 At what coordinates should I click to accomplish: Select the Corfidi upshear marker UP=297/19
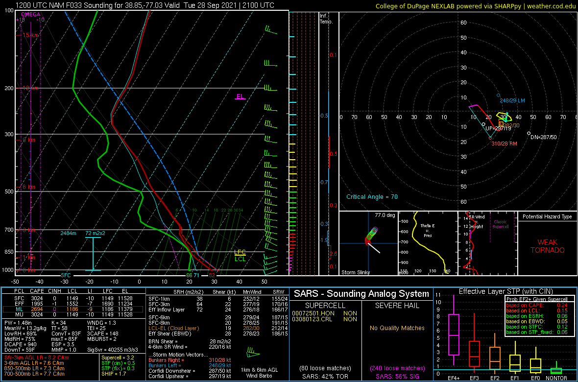click(x=483, y=124)
